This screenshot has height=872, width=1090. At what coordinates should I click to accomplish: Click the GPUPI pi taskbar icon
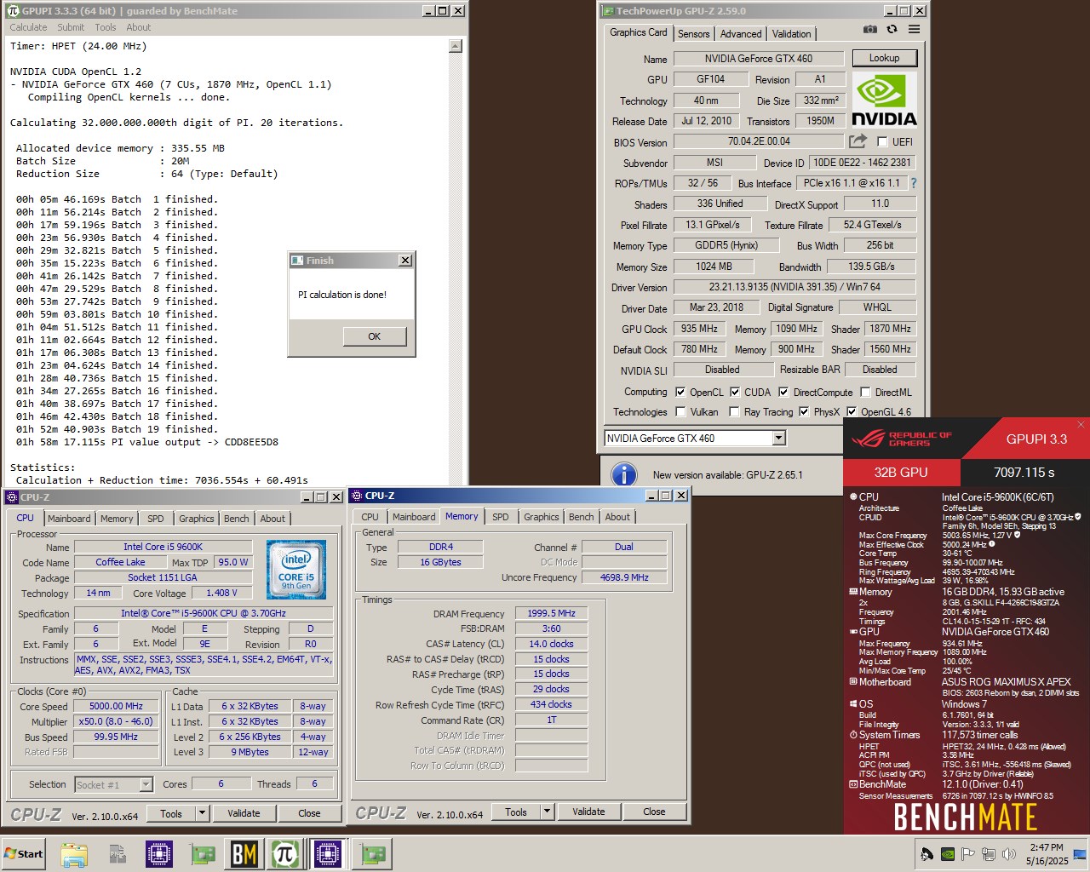pyautogui.click(x=285, y=853)
